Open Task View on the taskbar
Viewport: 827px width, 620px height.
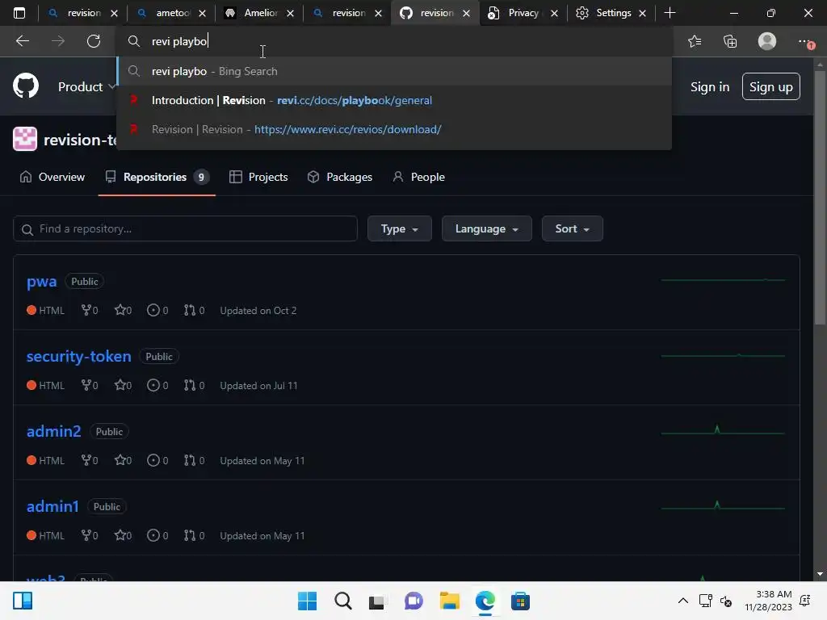(x=376, y=601)
